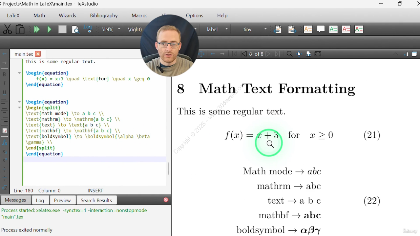Screen dimensions: 420x236
Task: Toggle Bold formatting in the side toolbar
Action: click(x=4, y=74)
